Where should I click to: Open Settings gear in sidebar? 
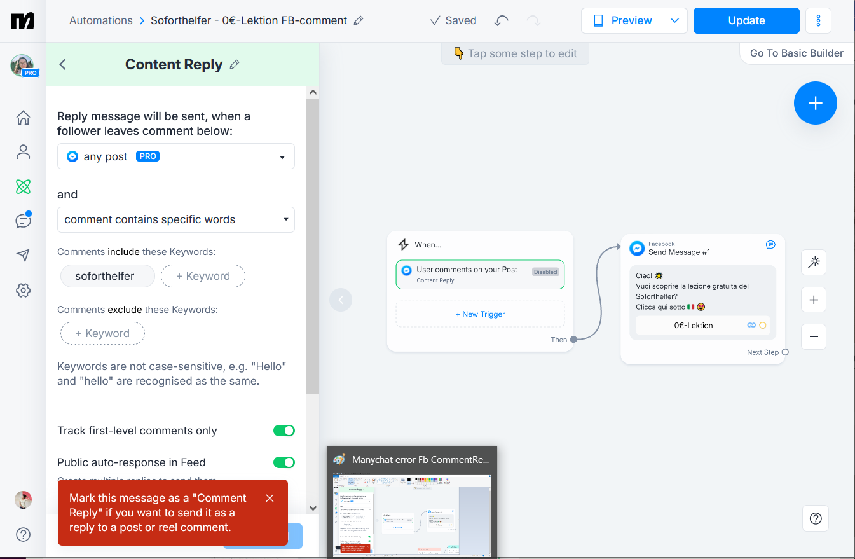point(23,291)
